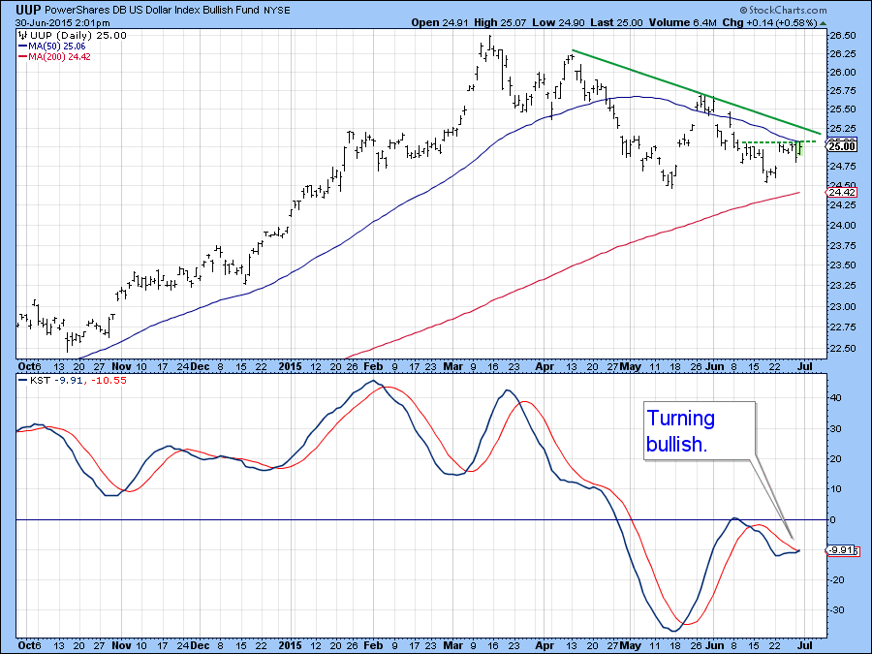Click the red 24.42 MA(200) tag on the price axis
The width and height of the screenshot is (872, 654).
[x=842, y=193]
